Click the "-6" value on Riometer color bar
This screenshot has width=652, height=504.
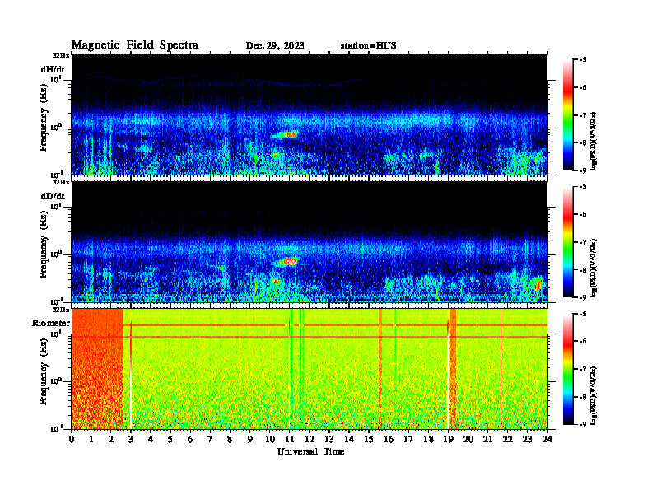coord(583,341)
